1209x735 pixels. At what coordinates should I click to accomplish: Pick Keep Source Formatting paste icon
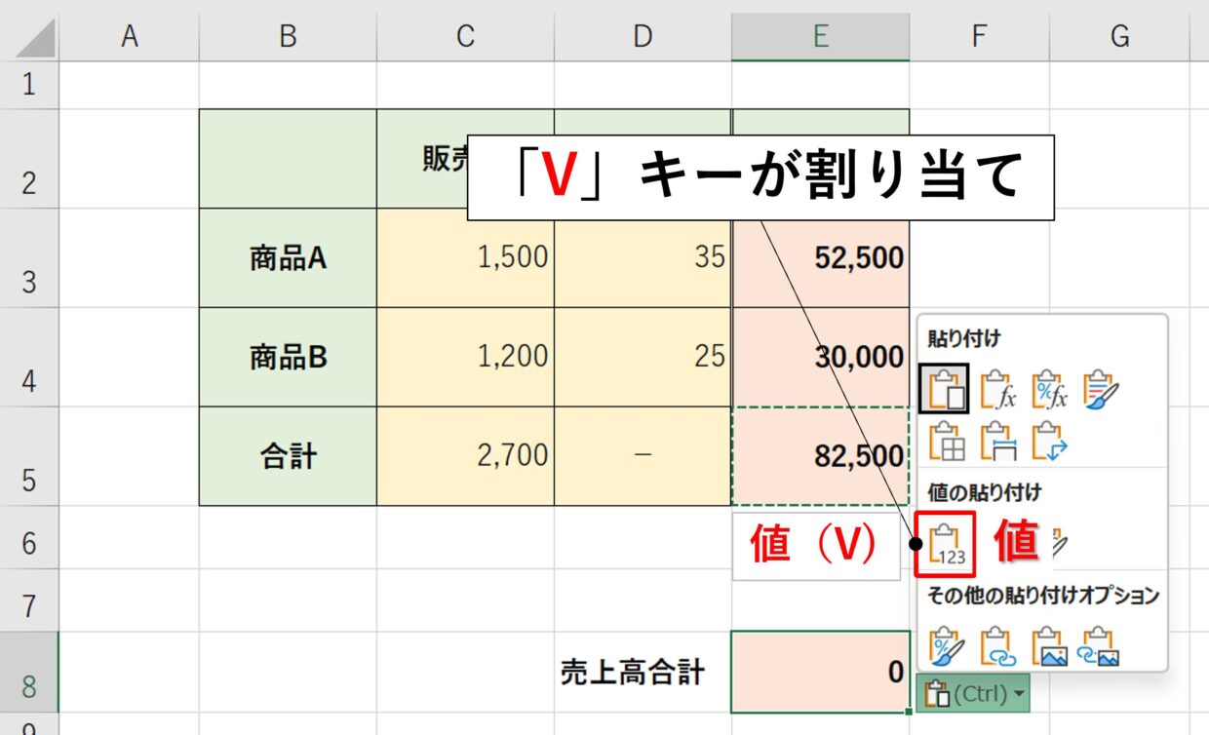(1102, 389)
